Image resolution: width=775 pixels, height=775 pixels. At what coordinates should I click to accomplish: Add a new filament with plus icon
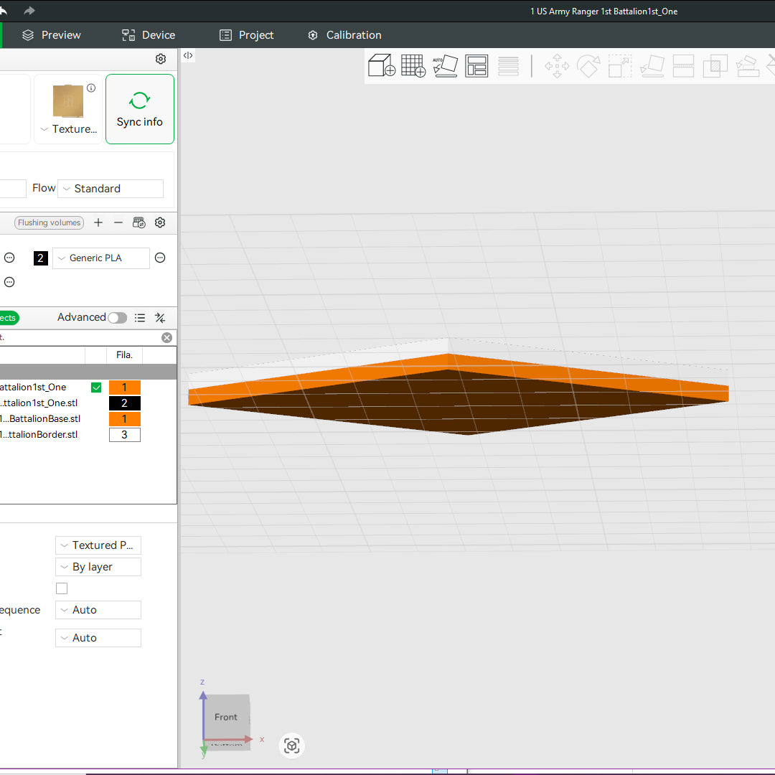coord(98,222)
